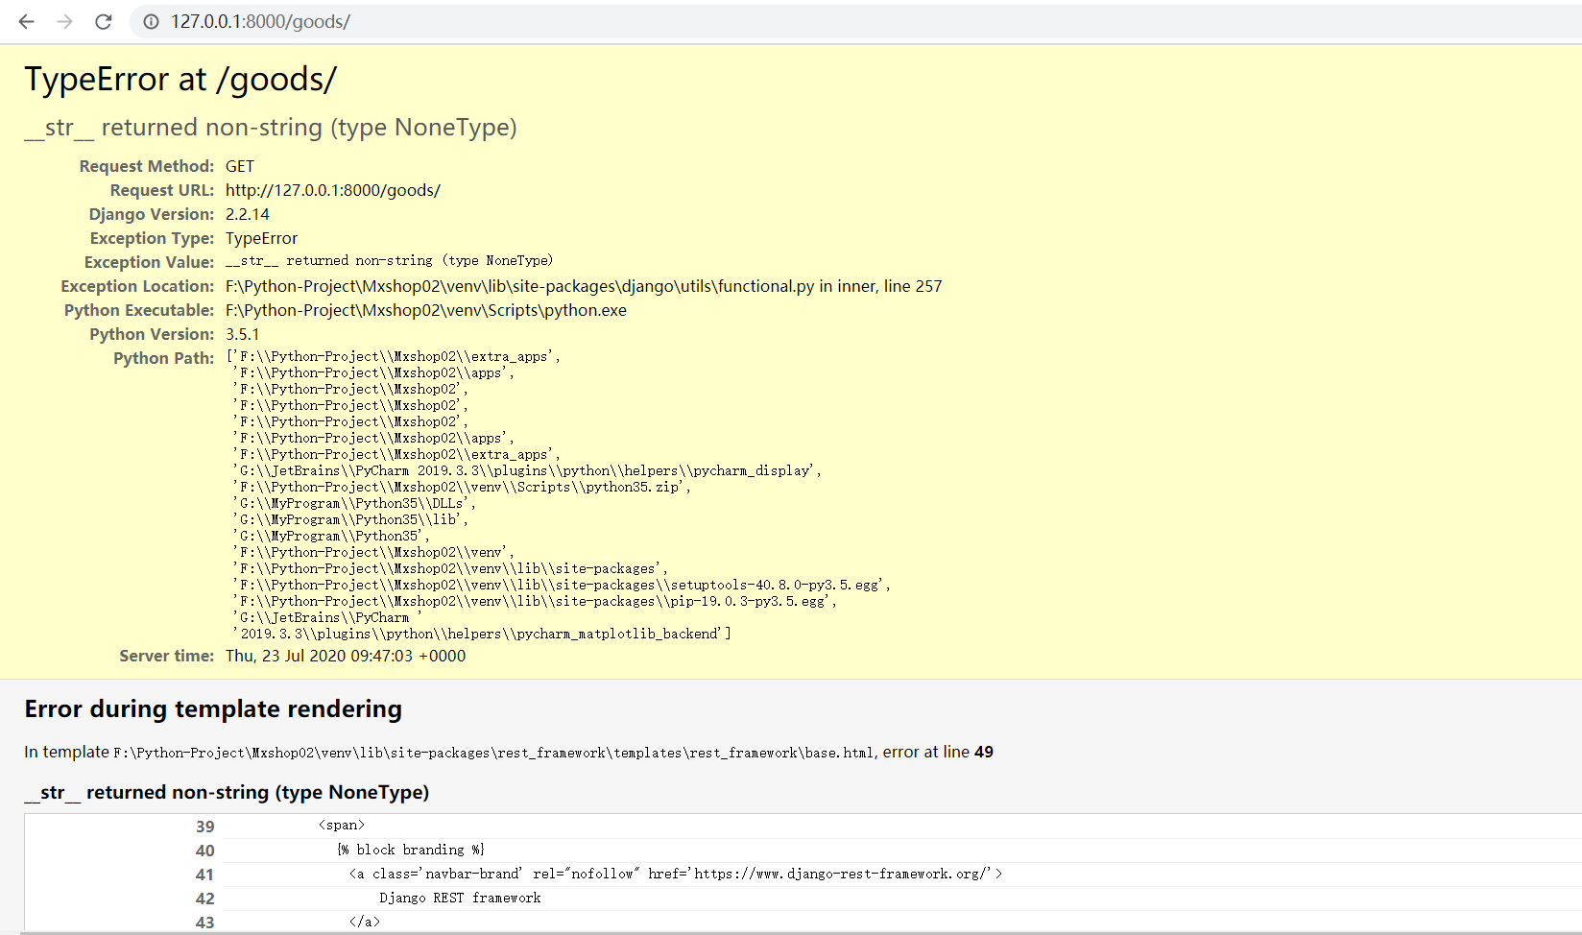
Task: Click the "TypeError at /goods/" heading
Action: 180,80
